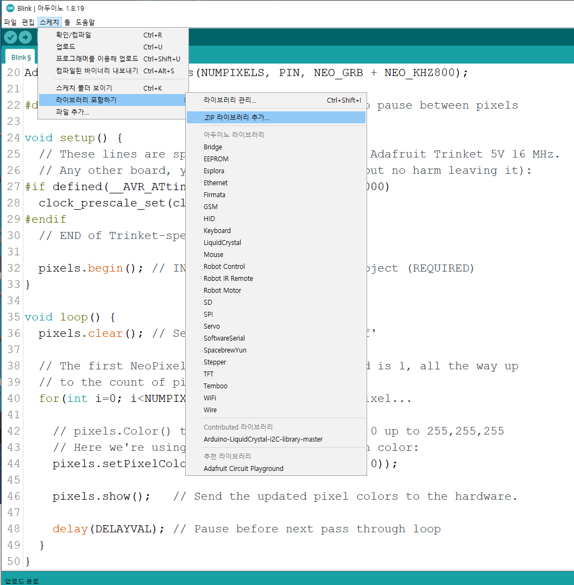Open 라이브러리 관리... from submenu

click(x=276, y=100)
